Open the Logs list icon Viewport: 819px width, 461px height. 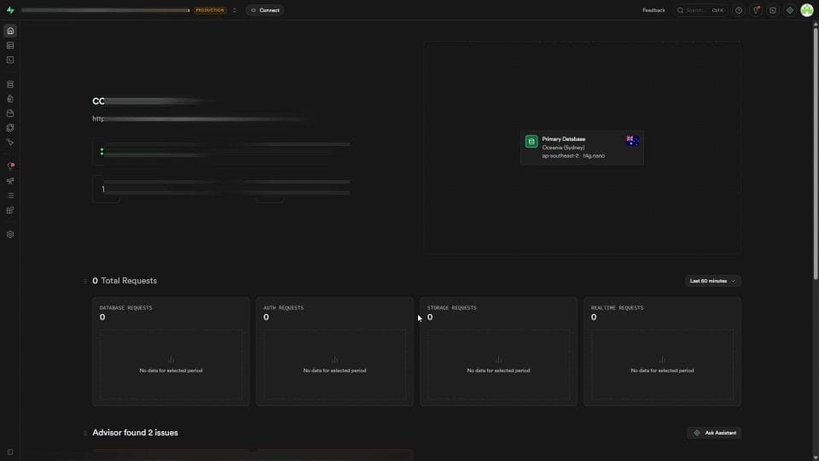coord(10,195)
